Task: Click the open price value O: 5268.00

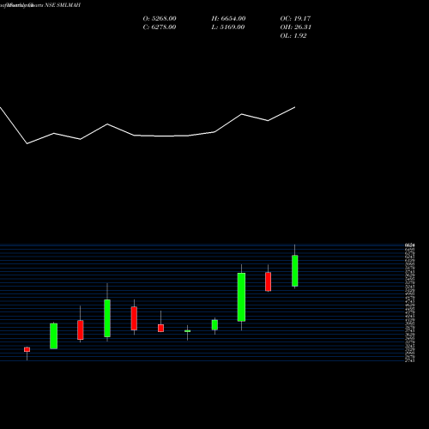Action: (160, 18)
